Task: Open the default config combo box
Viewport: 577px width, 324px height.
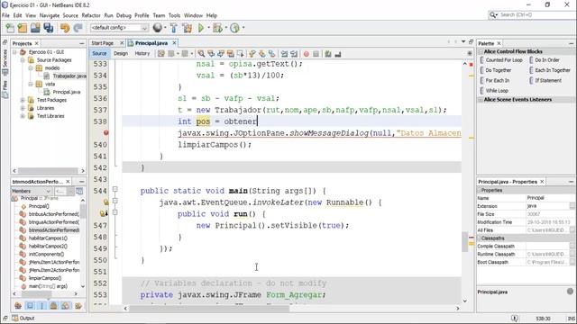Action: pyautogui.click(x=119, y=28)
